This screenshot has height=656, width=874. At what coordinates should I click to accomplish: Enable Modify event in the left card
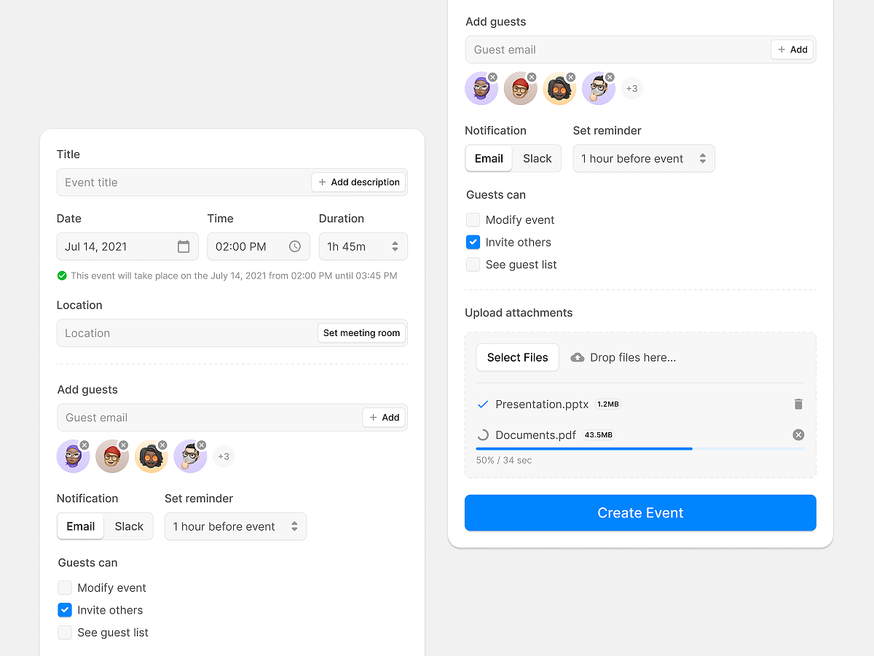coord(65,587)
